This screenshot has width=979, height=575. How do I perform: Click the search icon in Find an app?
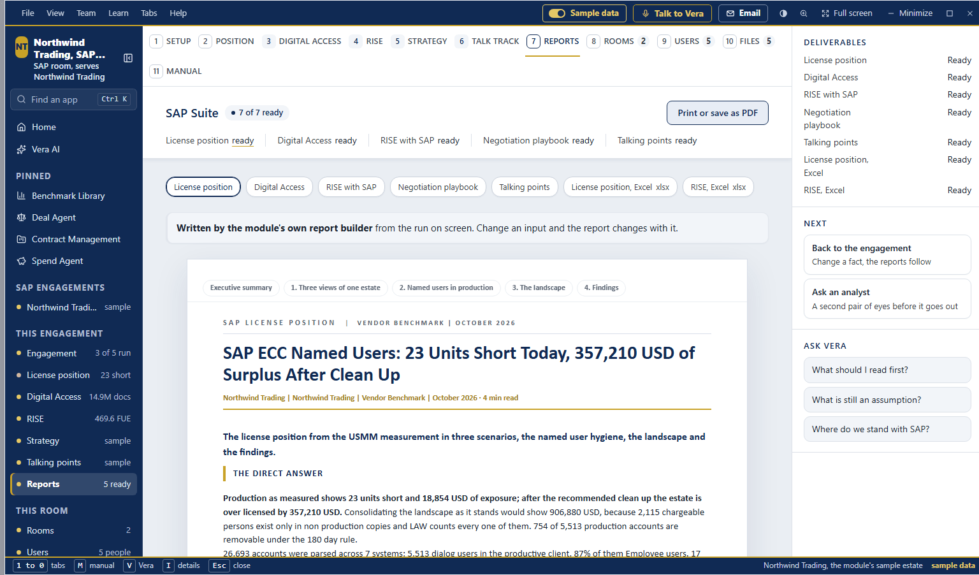pyautogui.click(x=22, y=99)
